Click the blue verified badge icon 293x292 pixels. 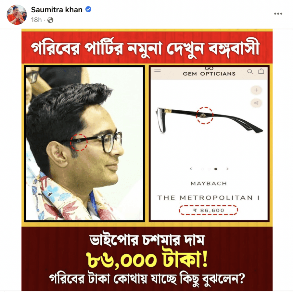(x=88, y=9)
